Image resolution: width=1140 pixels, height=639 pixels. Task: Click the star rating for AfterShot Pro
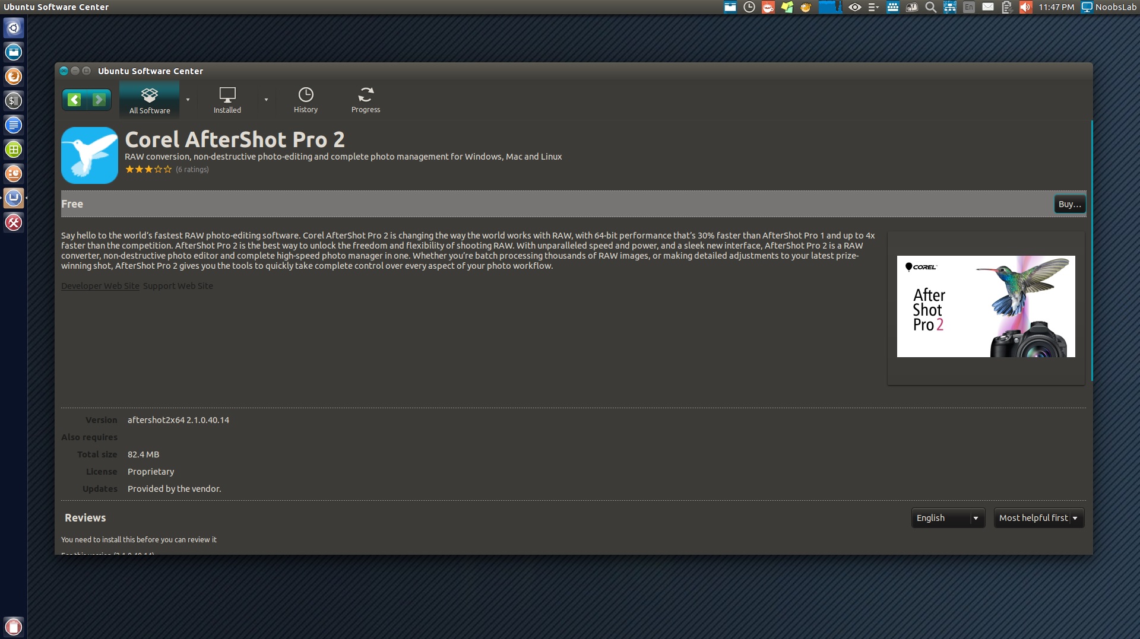click(x=148, y=169)
